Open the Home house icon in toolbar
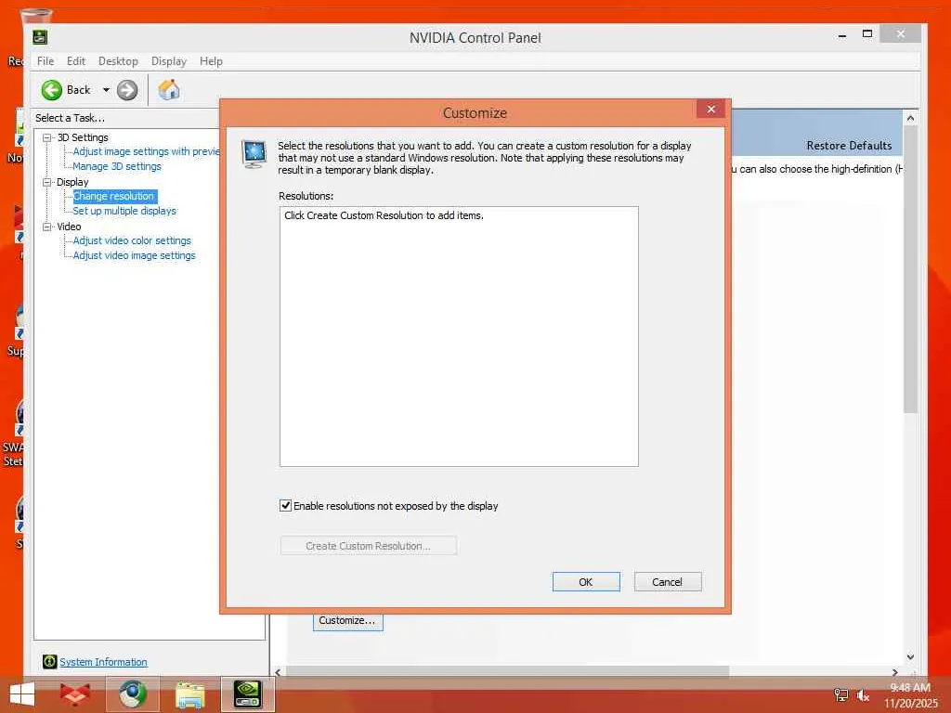The height and width of the screenshot is (713, 951). pyautogui.click(x=169, y=90)
